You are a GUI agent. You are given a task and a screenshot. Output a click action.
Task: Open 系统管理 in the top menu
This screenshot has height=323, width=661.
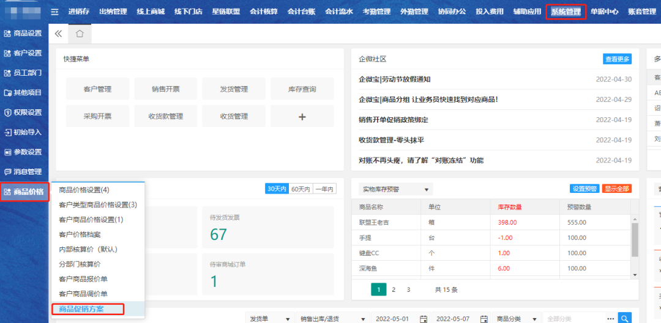pyautogui.click(x=566, y=12)
